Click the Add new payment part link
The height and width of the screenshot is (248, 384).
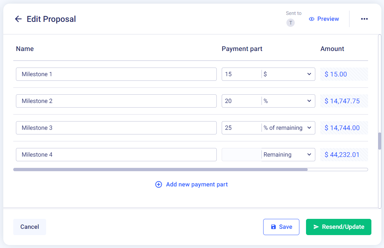tap(197, 184)
